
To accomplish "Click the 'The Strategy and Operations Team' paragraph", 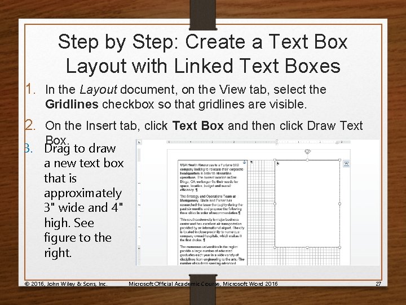I will pos(210,204).
